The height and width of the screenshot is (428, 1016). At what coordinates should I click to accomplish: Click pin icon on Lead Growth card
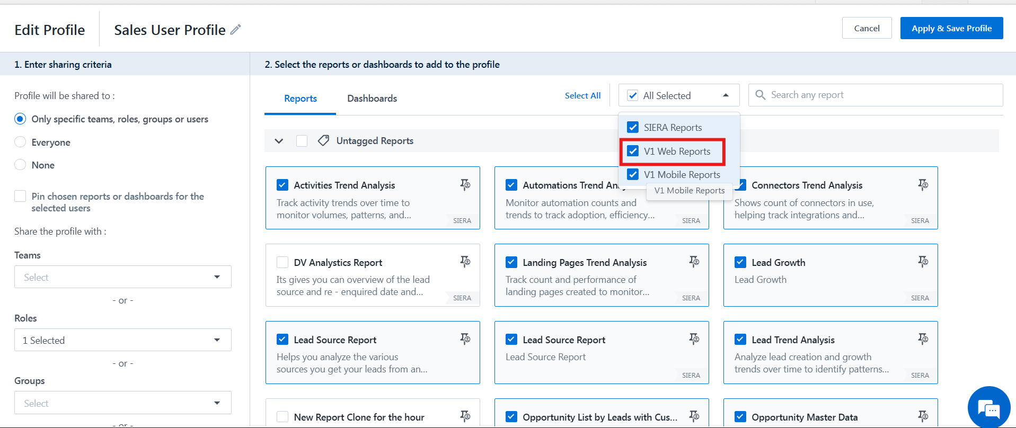(x=923, y=262)
